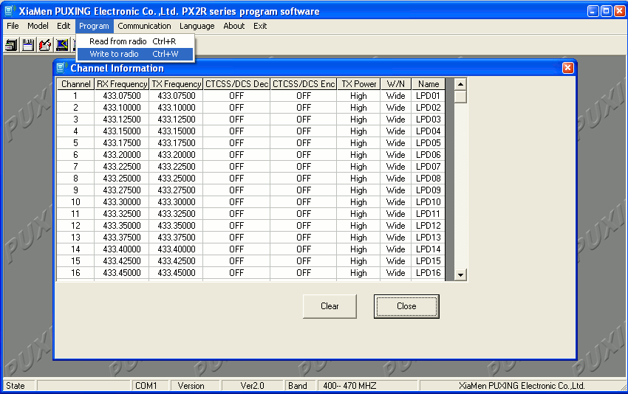Select RX frequency 433.40000 in channel 14

(x=122, y=249)
